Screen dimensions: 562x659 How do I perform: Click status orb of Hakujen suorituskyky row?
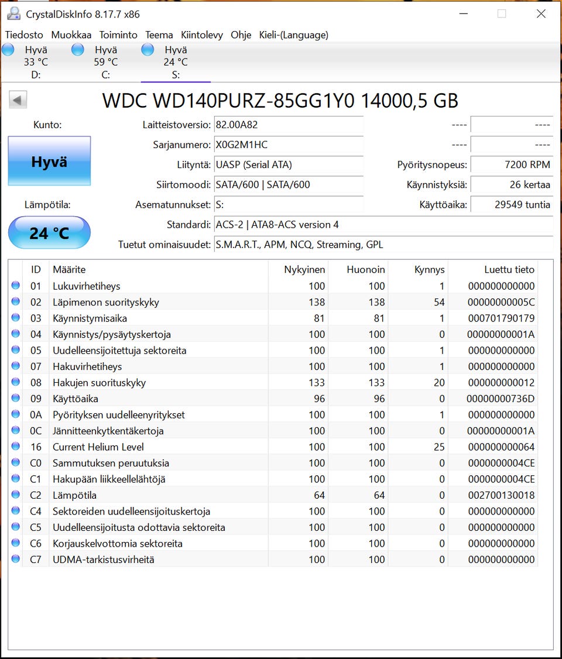tap(16, 382)
